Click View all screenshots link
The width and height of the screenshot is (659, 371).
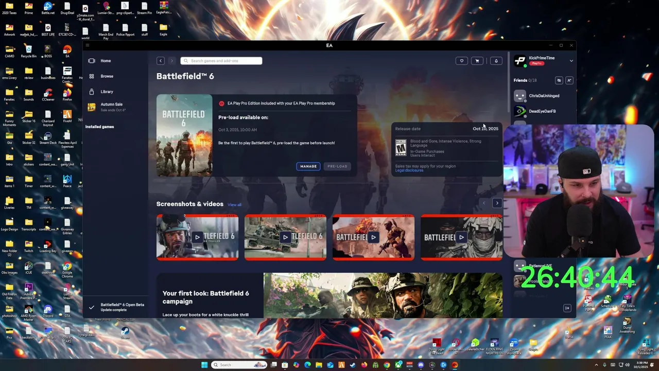[x=234, y=205]
